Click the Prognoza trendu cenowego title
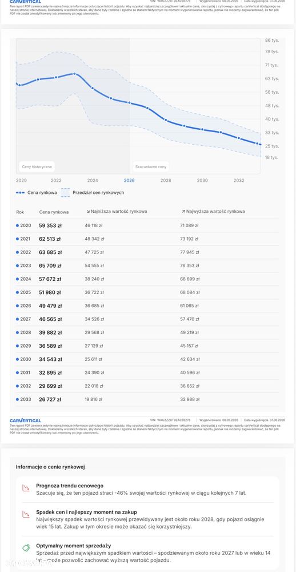The width and height of the screenshot is (296, 572). pos(70,486)
